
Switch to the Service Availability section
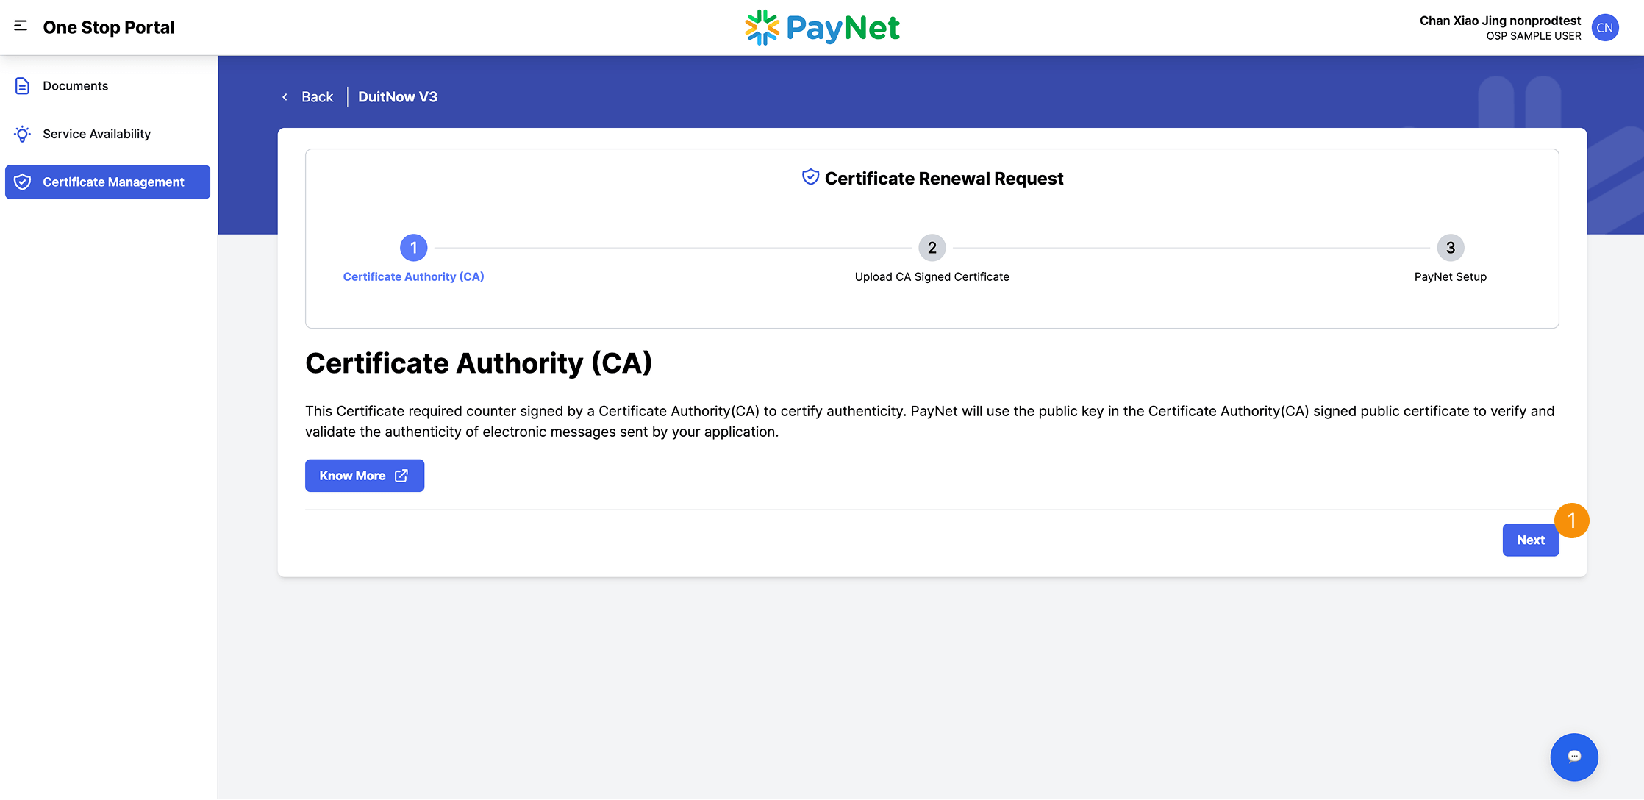pyautogui.click(x=96, y=134)
